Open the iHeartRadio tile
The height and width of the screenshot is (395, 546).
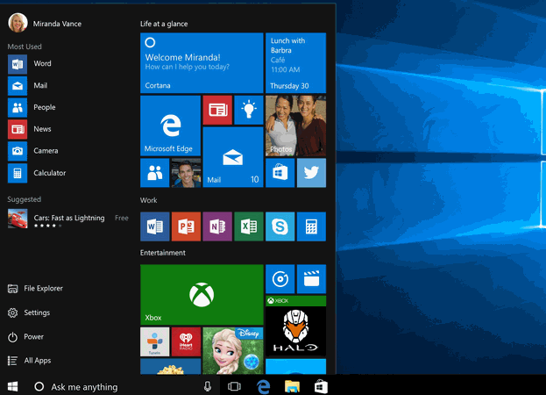click(x=187, y=341)
